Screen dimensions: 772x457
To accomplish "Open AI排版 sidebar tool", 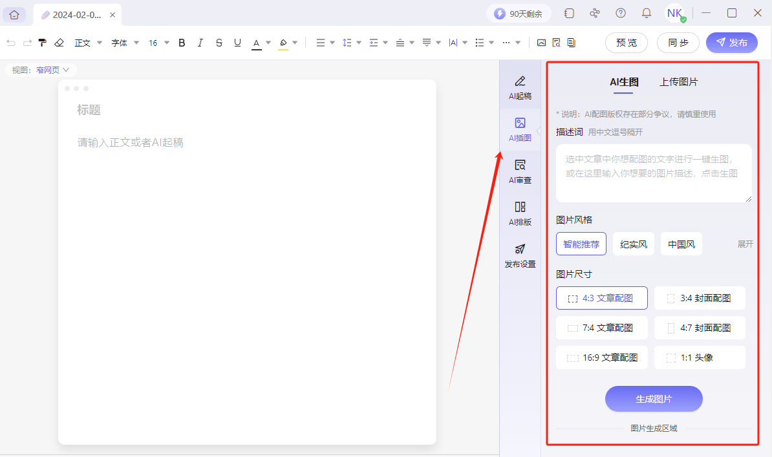I will (x=520, y=213).
